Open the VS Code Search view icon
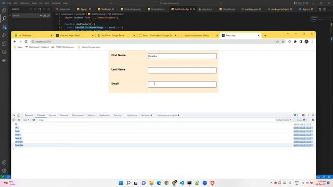Image resolution: width=333 pixels, height=187 pixels. (x=4, y=19)
